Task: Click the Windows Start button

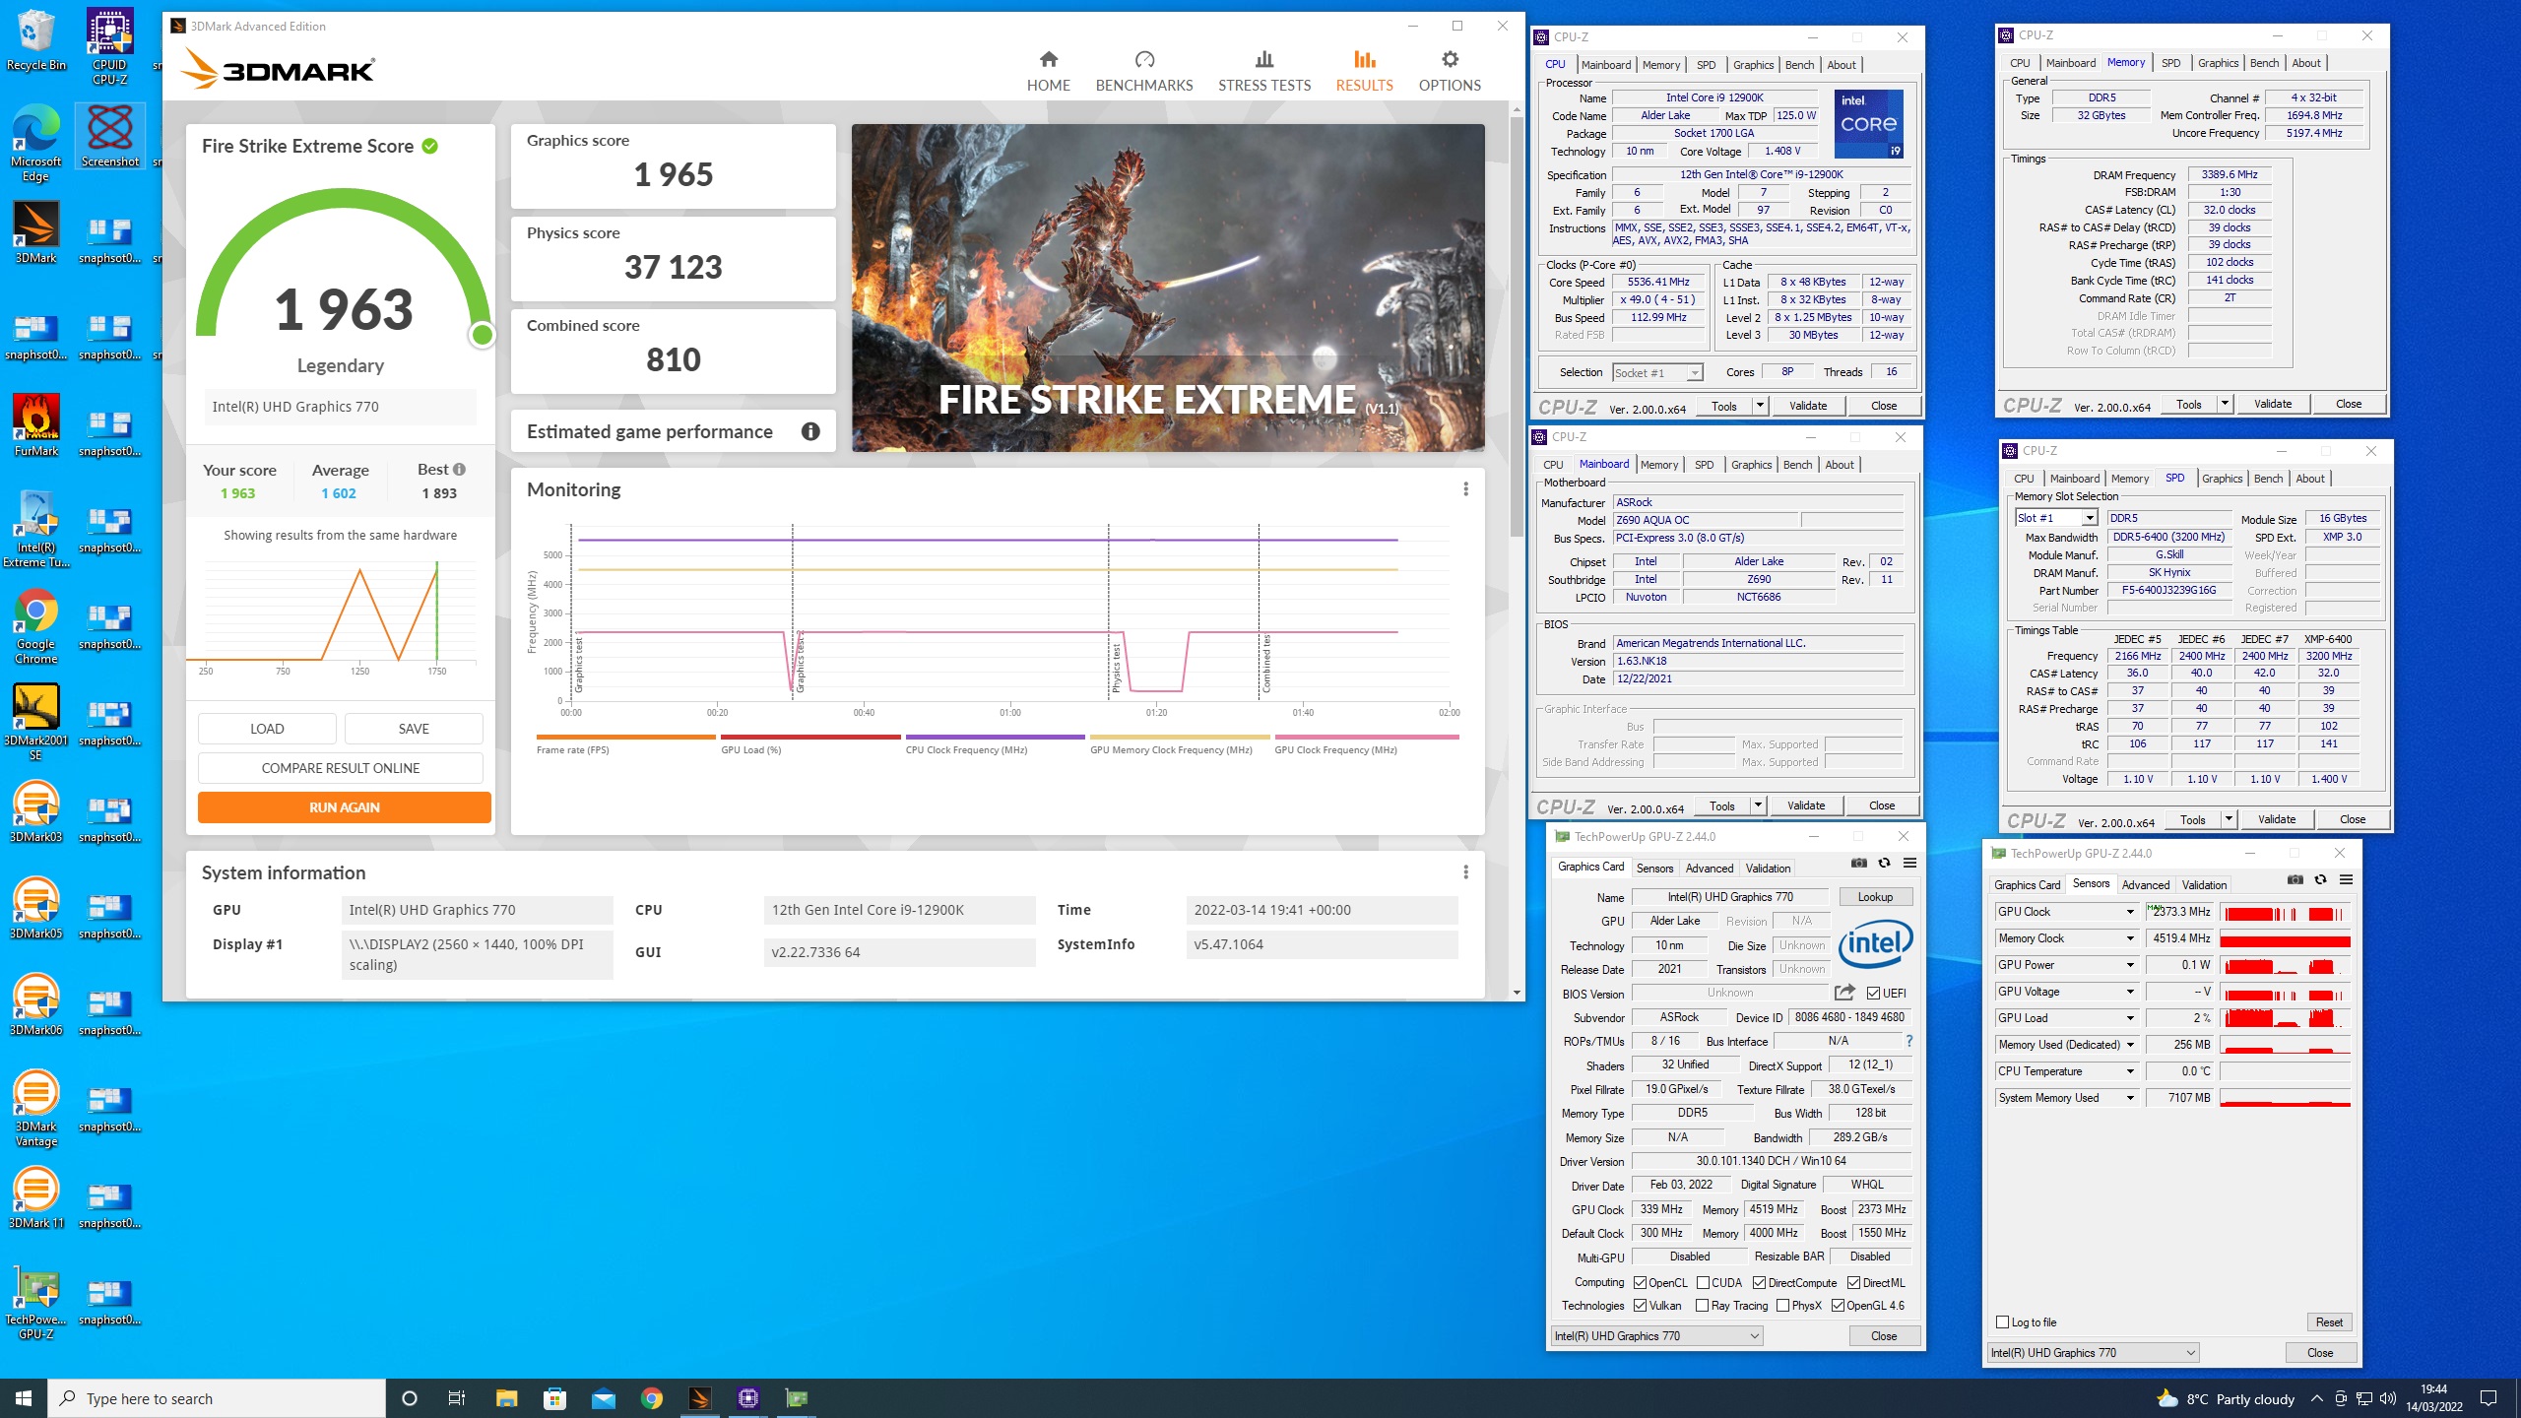Action: [x=24, y=1398]
